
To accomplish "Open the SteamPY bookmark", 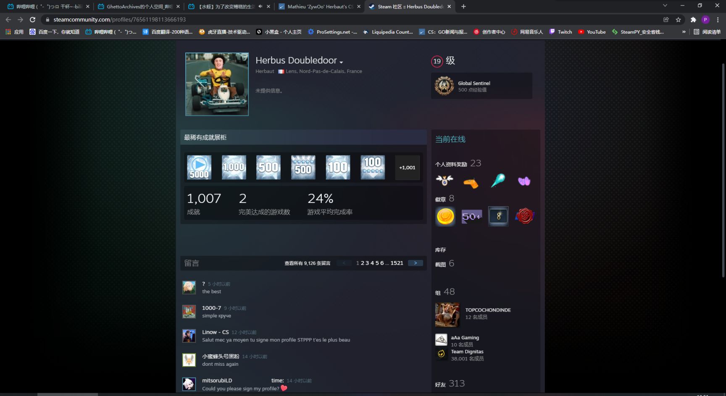I will click(x=638, y=32).
